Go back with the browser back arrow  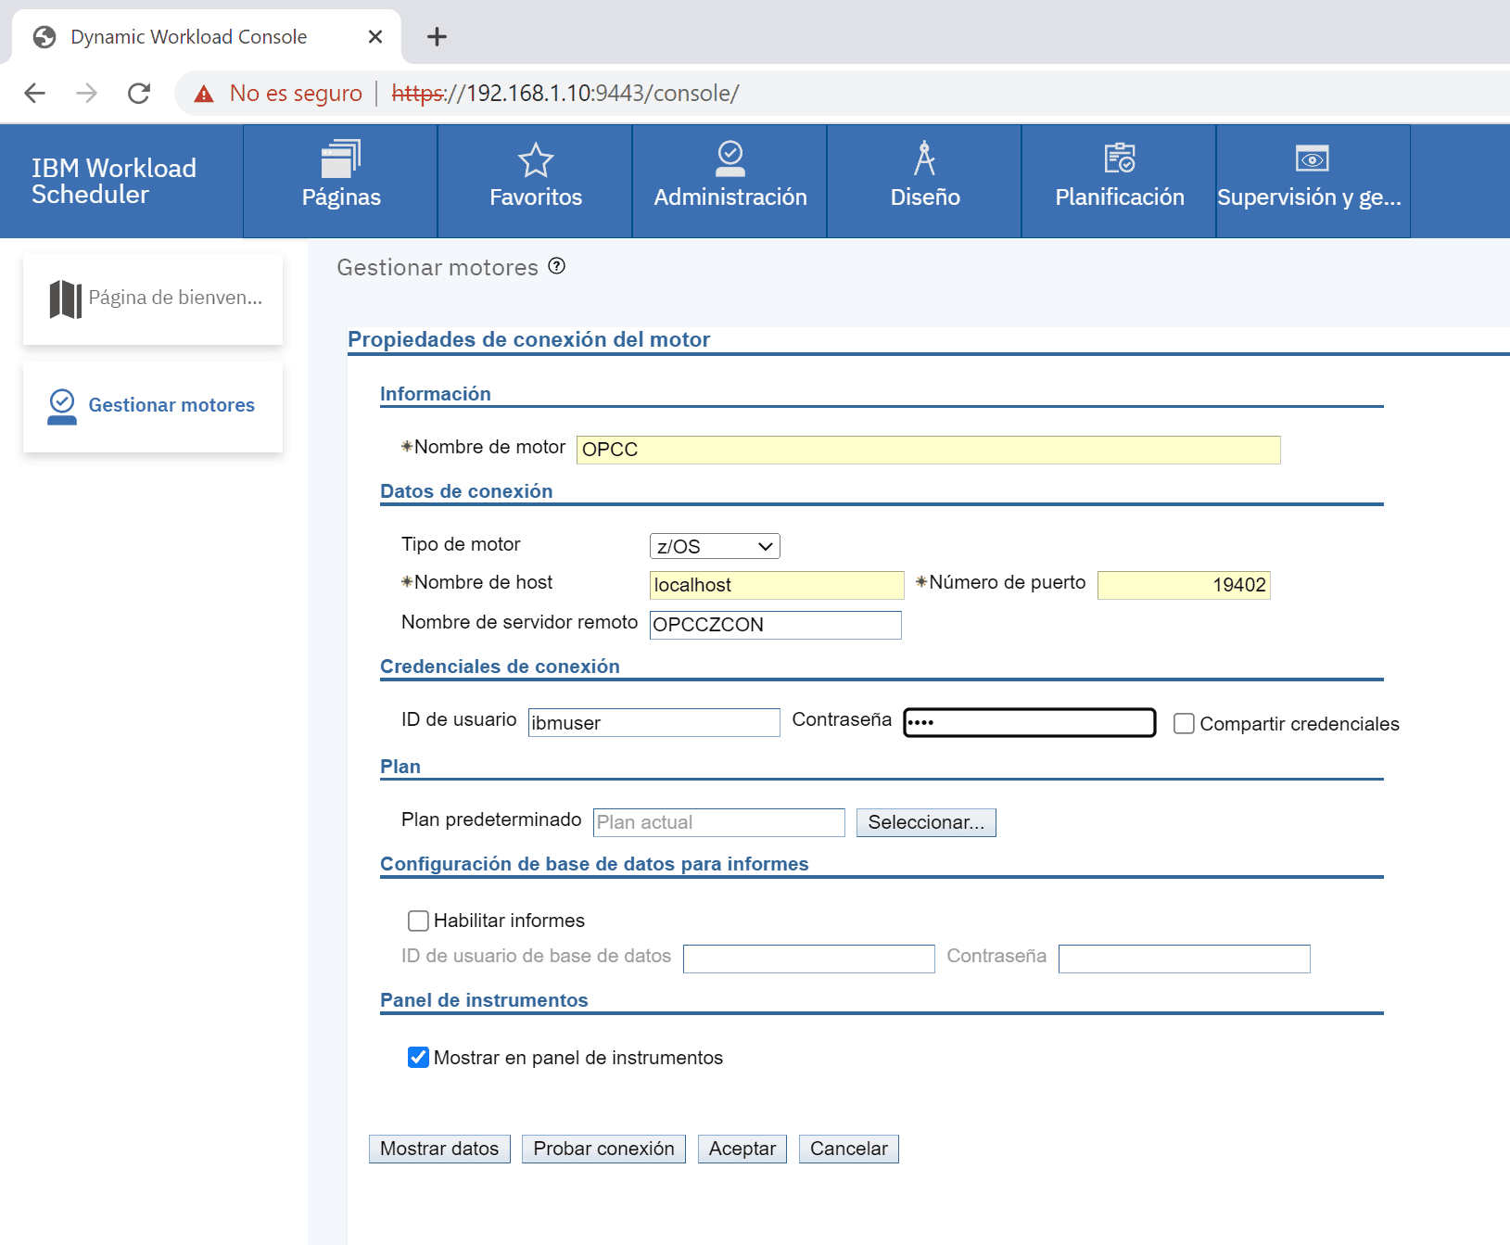(x=35, y=93)
